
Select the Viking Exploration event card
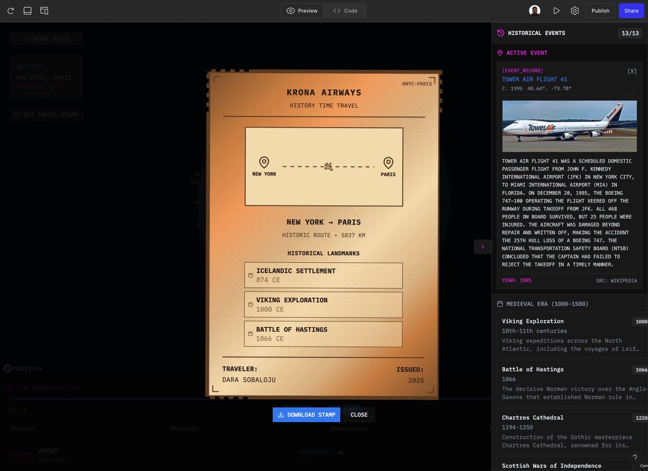(572, 335)
